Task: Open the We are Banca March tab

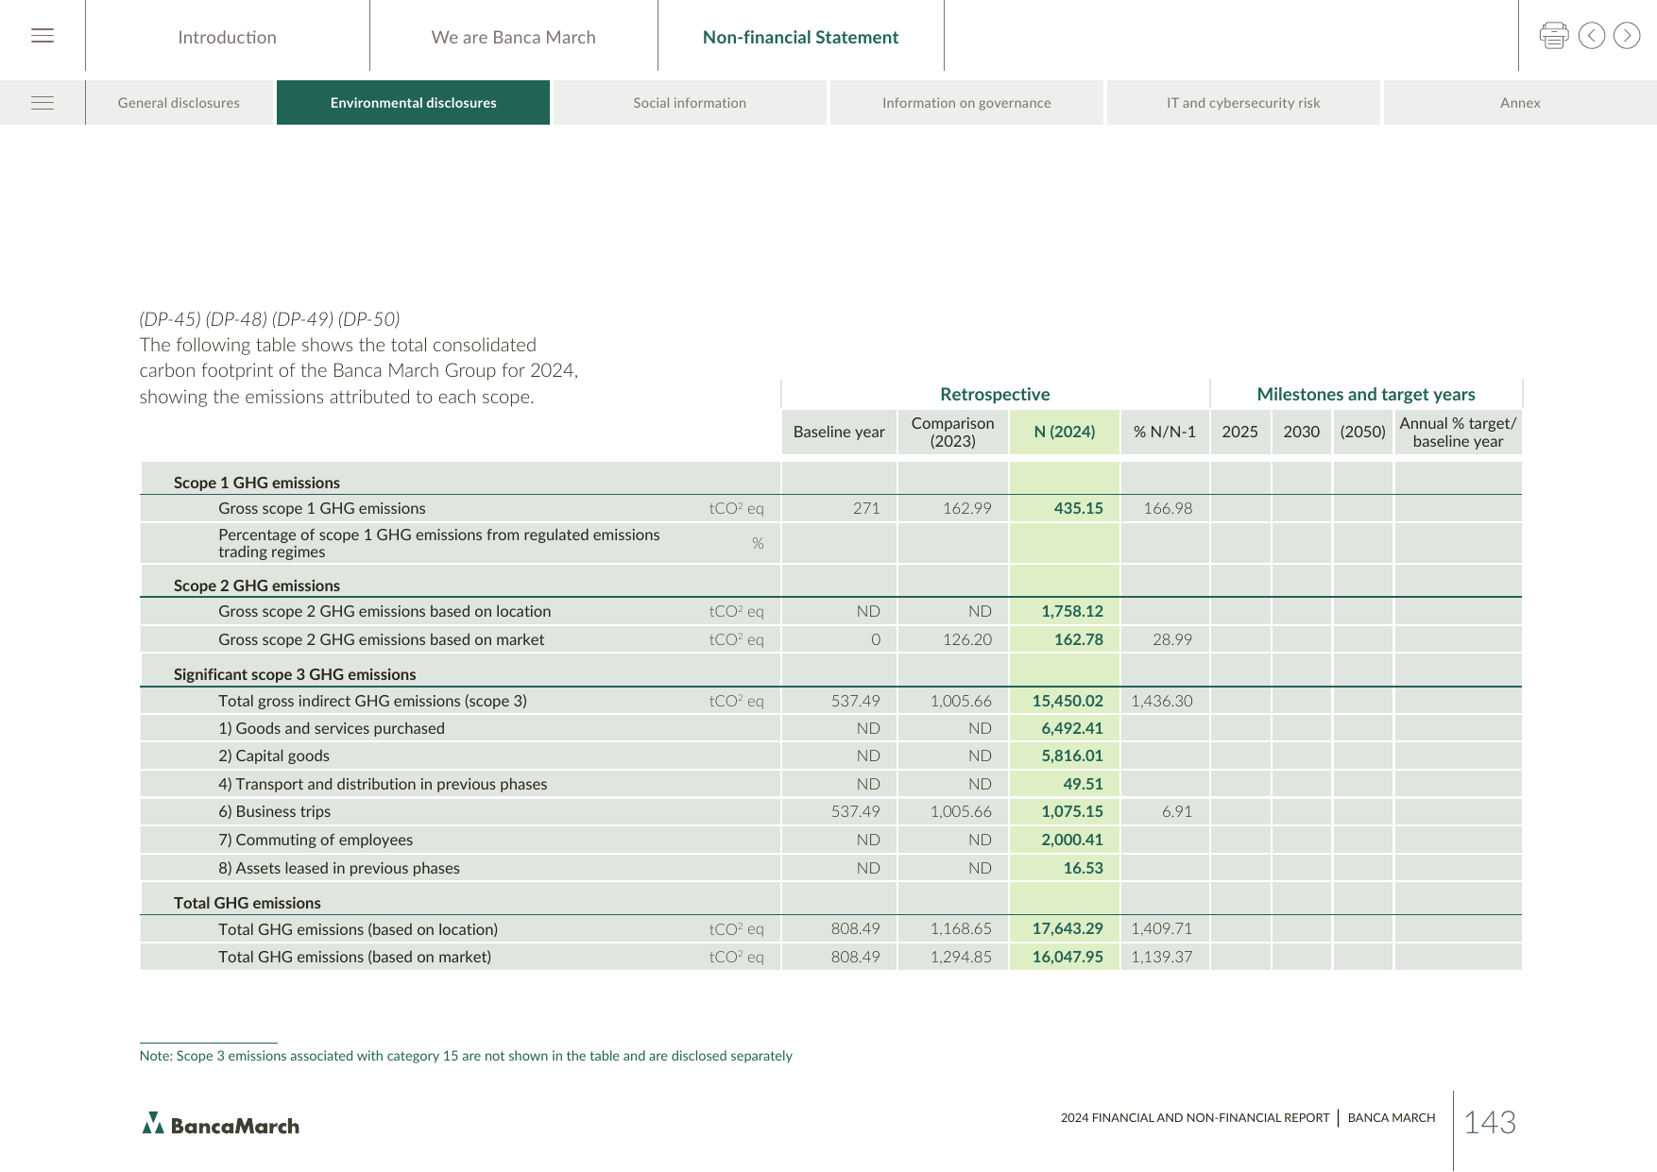Action: [514, 37]
